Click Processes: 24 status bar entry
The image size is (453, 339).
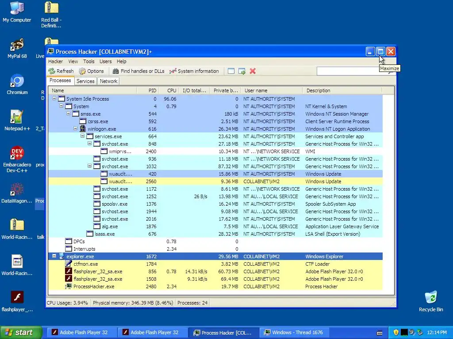pyautogui.click(x=192, y=303)
